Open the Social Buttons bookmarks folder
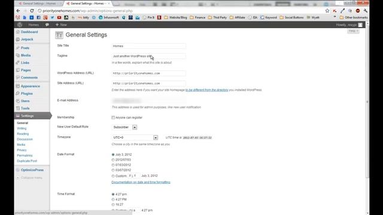This screenshot has width=383, height=215. click(291, 17)
